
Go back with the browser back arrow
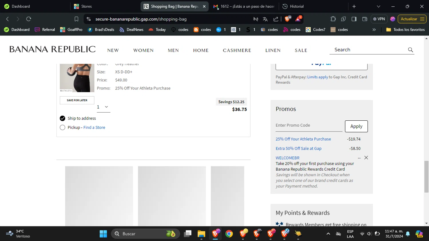(x=8, y=19)
